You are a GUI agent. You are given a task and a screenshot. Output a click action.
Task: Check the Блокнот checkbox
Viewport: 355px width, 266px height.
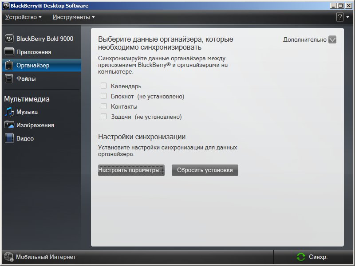(x=103, y=96)
